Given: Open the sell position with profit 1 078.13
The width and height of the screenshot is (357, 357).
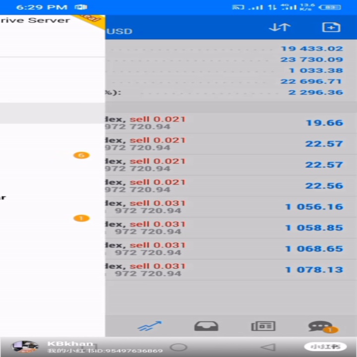Looking at the screenshot, I should (x=231, y=270).
